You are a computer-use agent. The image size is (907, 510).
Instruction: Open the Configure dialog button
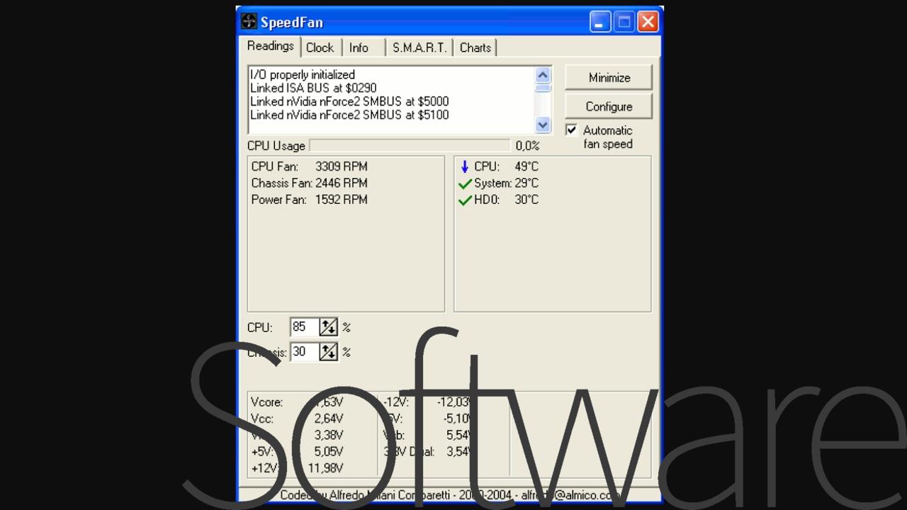coord(609,106)
